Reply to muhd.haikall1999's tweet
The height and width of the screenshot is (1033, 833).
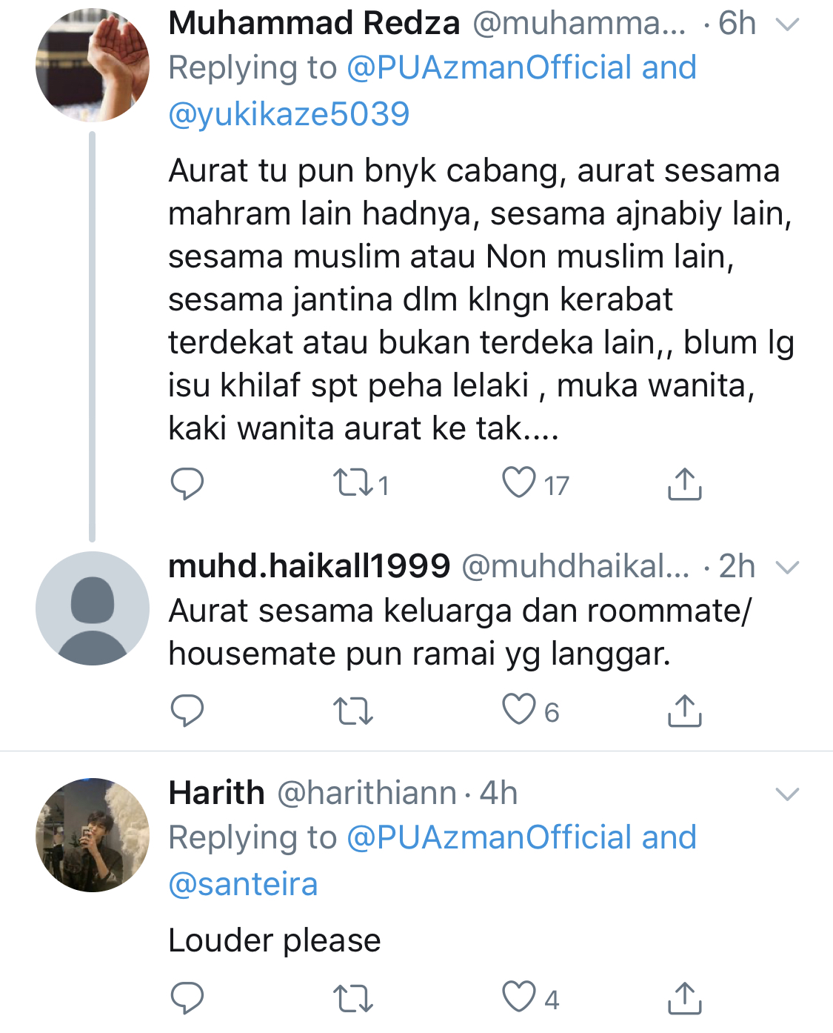187,711
